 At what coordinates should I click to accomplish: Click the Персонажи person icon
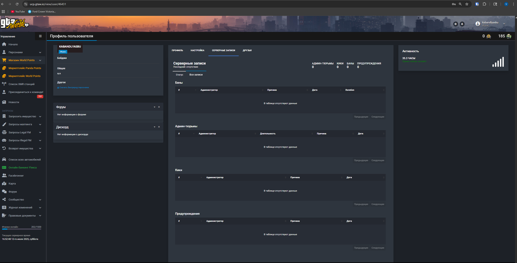point(4,52)
